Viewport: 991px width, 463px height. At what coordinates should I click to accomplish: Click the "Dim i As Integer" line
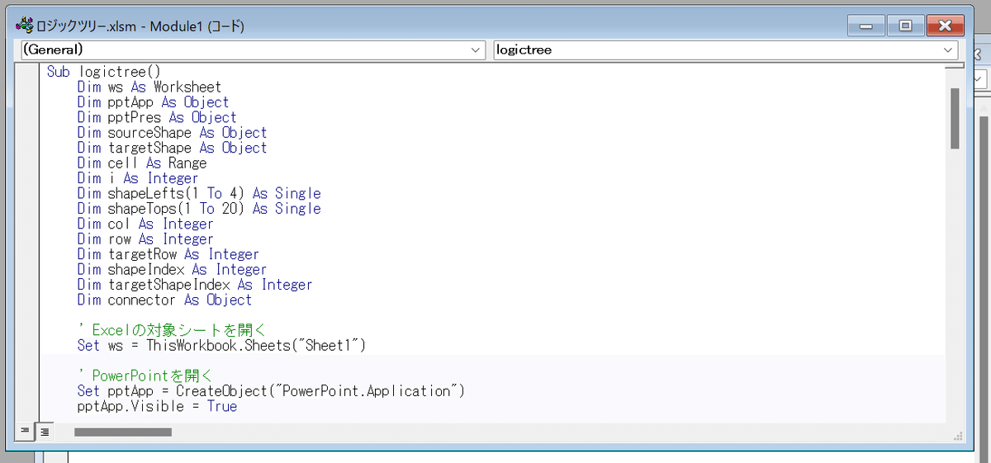tap(138, 178)
